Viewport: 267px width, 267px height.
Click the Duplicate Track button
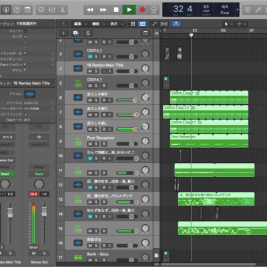pos(75,33)
